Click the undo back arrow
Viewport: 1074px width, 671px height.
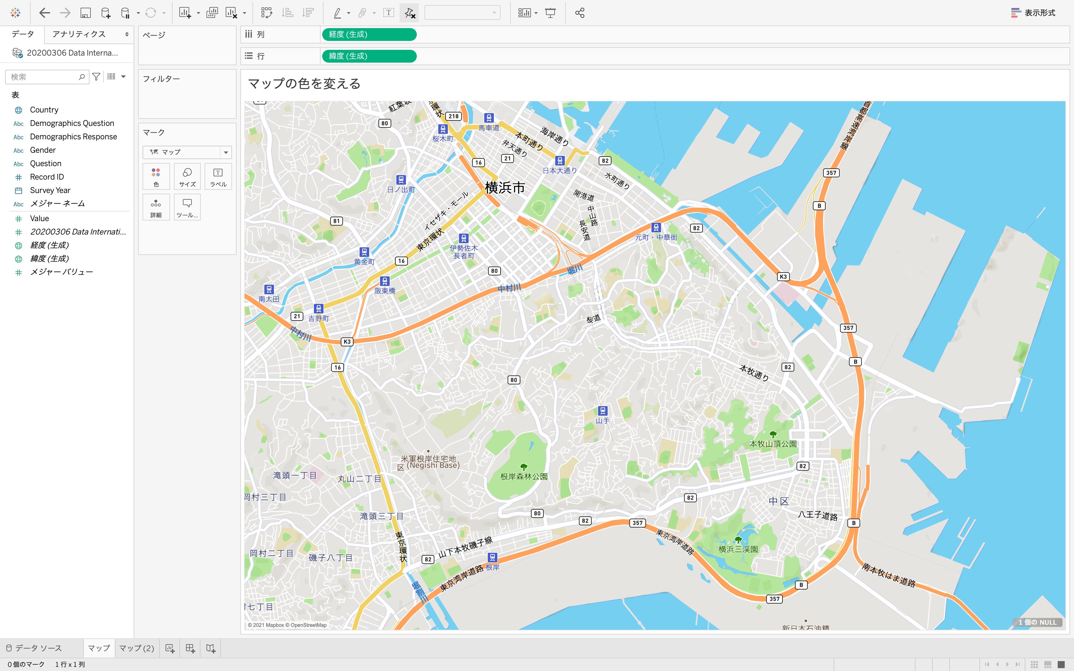click(44, 13)
